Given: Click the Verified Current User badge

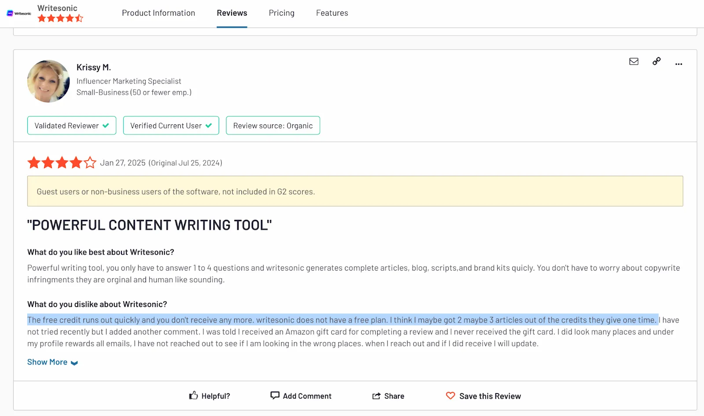Looking at the screenshot, I should pyautogui.click(x=171, y=125).
